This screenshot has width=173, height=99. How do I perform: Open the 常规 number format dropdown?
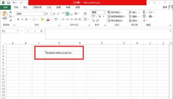[x=104, y=12]
